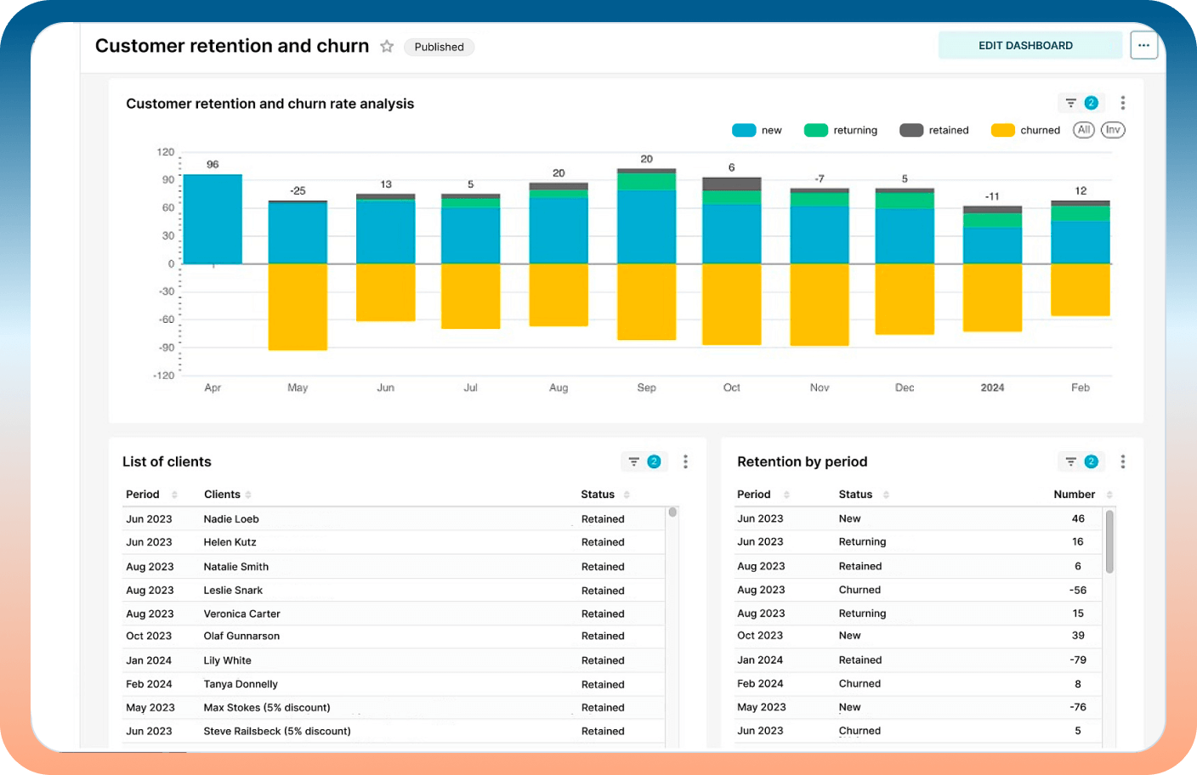Star the Customer retention and churn dashboard

[387, 47]
